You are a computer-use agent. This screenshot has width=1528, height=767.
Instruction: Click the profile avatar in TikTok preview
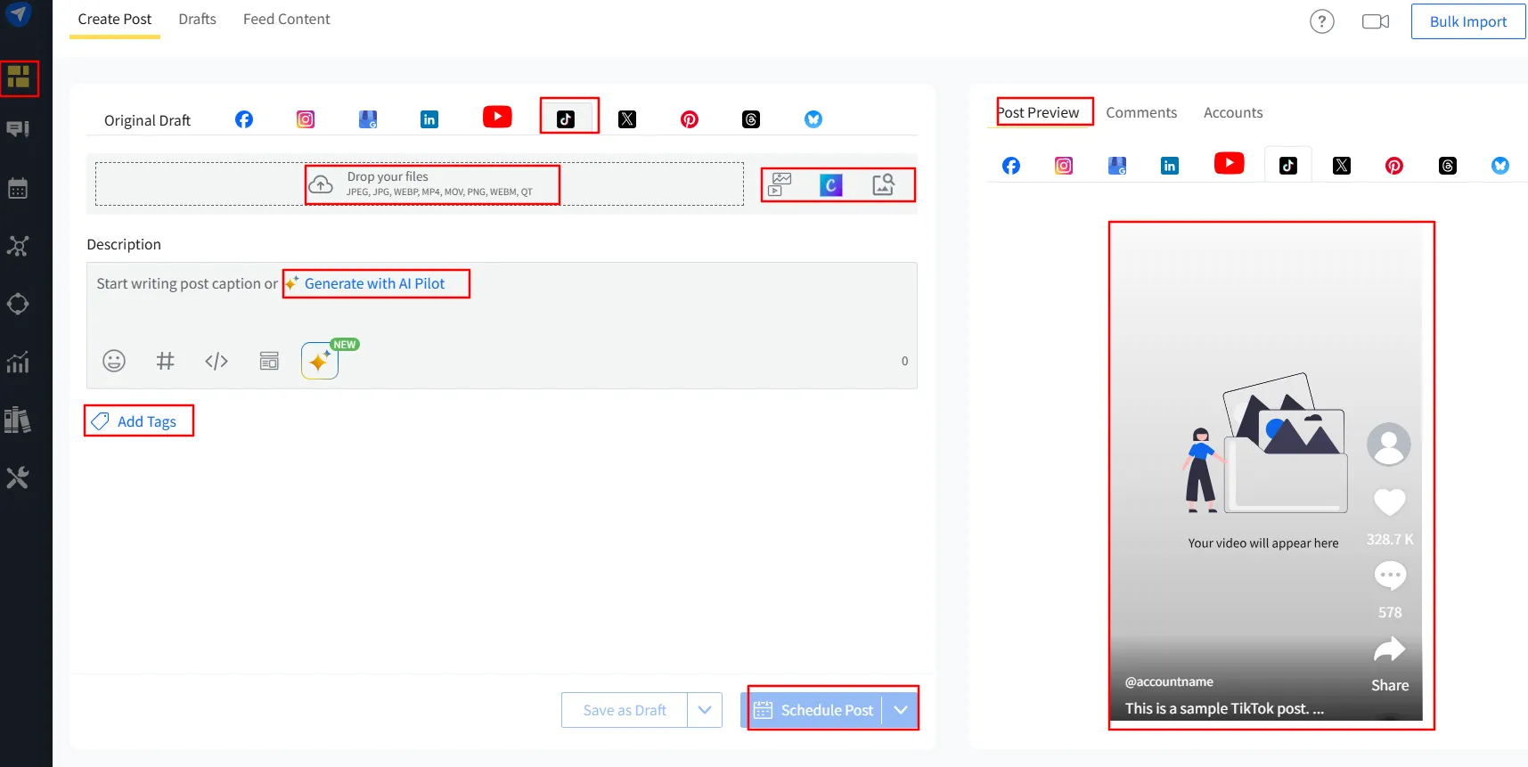[x=1389, y=444]
